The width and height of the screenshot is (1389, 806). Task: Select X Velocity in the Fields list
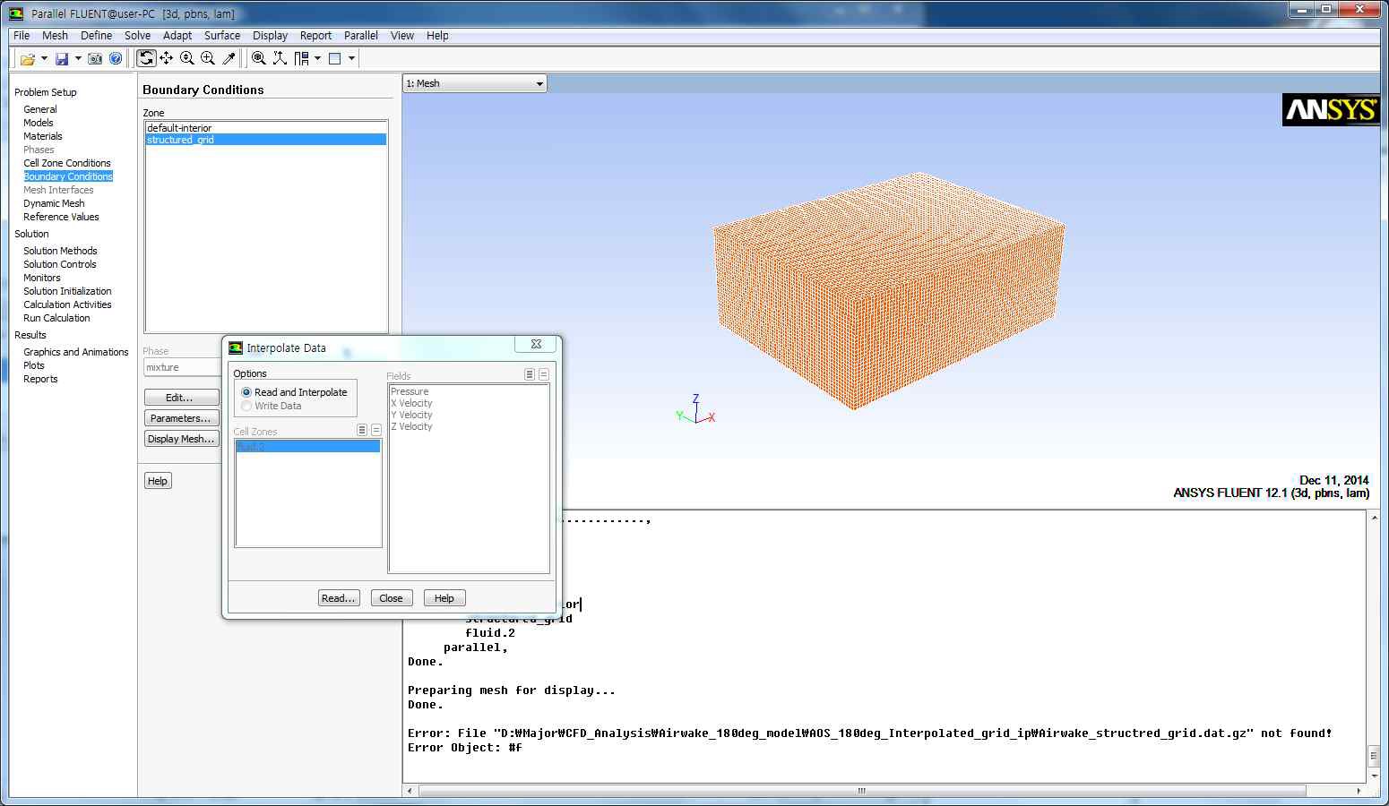(411, 403)
